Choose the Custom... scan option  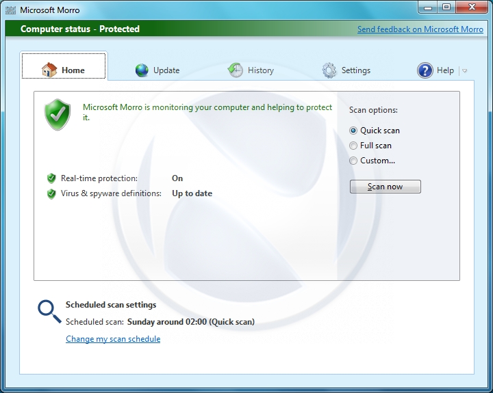[x=372, y=161]
